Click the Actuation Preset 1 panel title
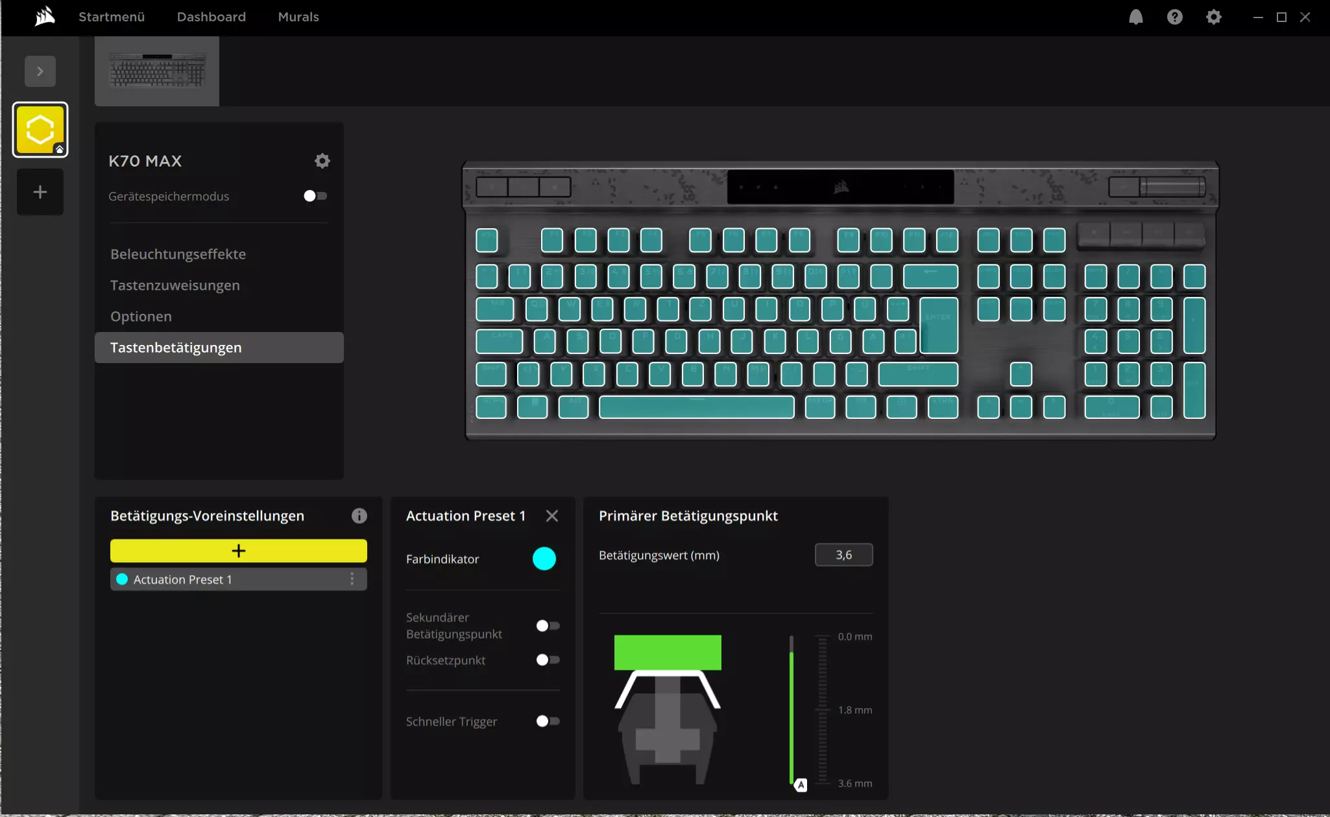This screenshot has width=1330, height=817. tap(466, 515)
